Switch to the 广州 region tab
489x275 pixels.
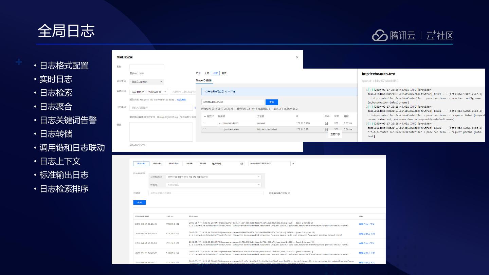pos(198,73)
